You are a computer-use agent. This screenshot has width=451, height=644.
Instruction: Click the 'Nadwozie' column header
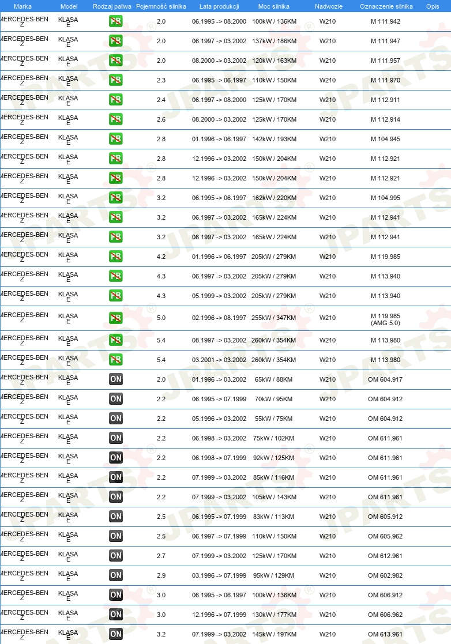click(329, 6)
